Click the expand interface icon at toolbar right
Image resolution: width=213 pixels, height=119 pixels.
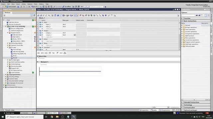[178, 16]
